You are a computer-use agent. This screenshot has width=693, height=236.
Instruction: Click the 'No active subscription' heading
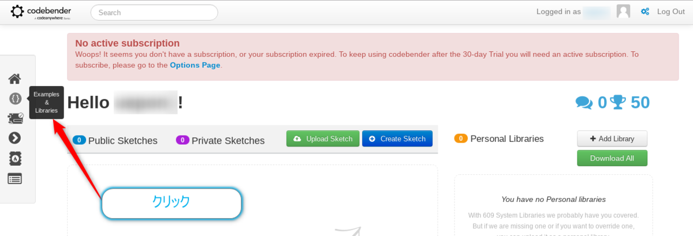click(x=127, y=43)
